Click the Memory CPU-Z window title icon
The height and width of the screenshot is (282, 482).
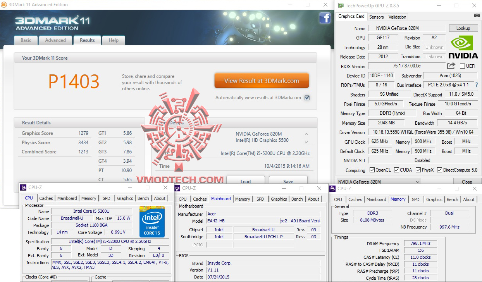tap(332, 189)
